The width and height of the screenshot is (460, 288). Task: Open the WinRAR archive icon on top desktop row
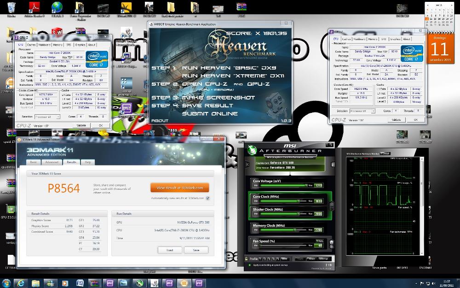click(241, 8)
